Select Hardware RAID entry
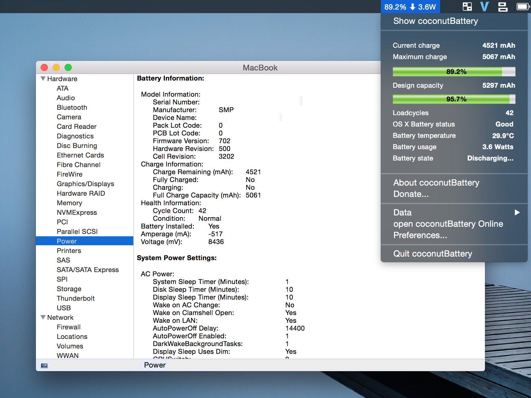Viewport: 531px width, 398px height. pyautogui.click(x=81, y=193)
